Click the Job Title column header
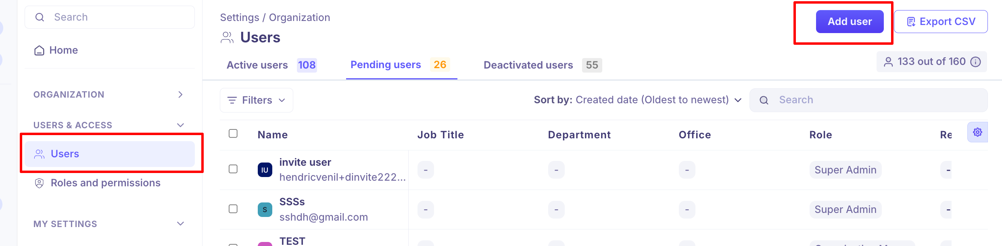Screen dimensions: 1002x246 (440, 135)
